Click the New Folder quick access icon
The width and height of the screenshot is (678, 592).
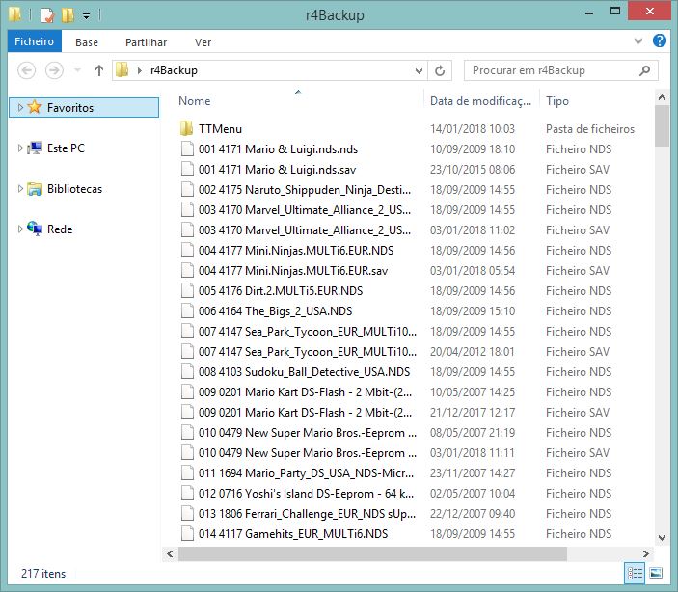click(x=67, y=15)
